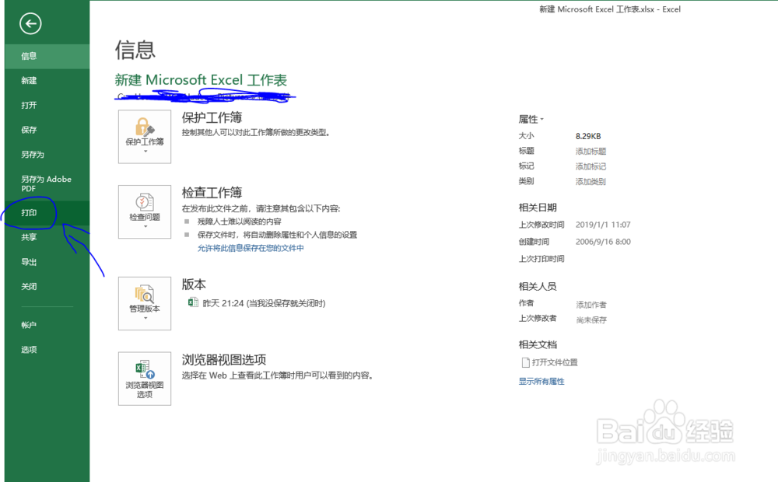778x482 pixels.
Task: Click the 添加标题 field
Action: pos(591,152)
